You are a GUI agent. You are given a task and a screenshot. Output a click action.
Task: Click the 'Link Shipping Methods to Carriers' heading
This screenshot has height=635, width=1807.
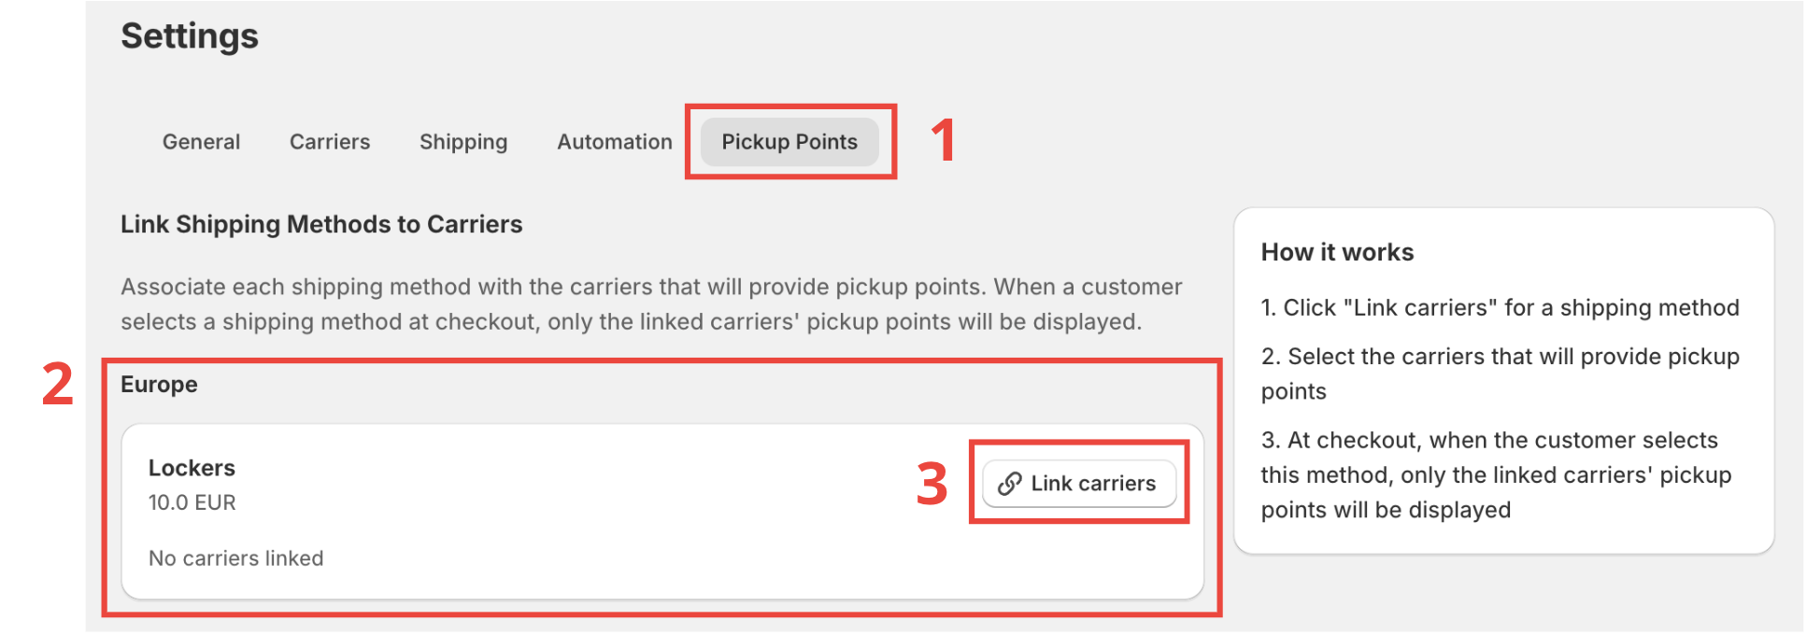pos(320,224)
